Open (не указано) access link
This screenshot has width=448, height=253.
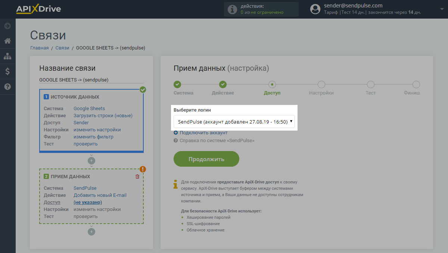click(x=88, y=202)
